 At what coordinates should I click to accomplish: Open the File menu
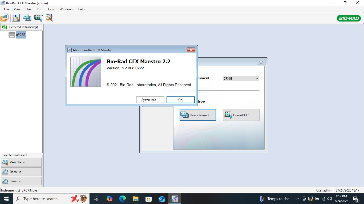[6, 9]
